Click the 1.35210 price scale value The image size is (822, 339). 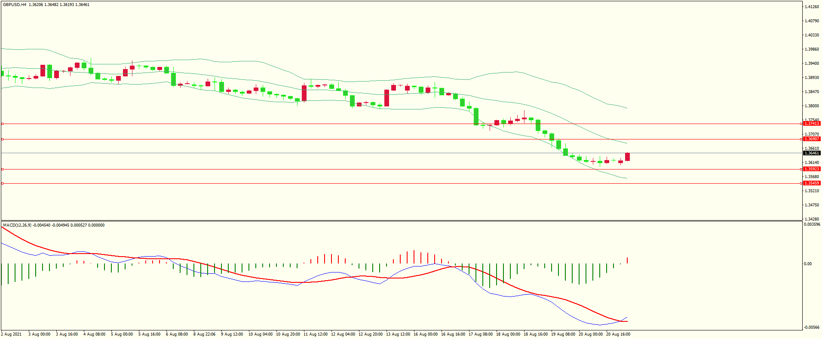point(812,191)
